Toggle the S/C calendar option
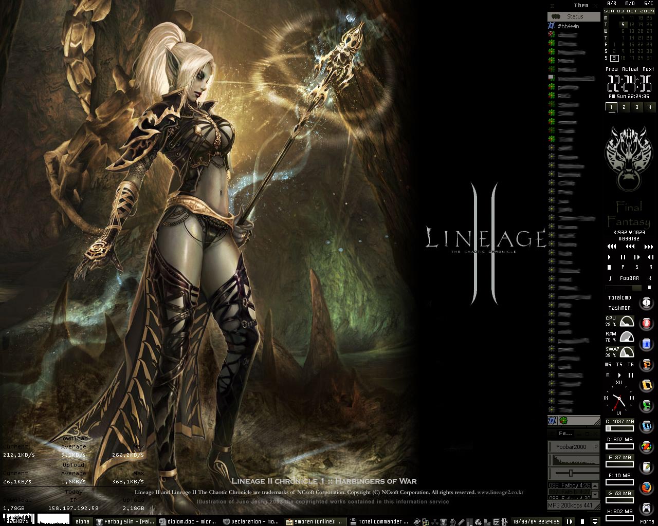The height and width of the screenshot is (526, 658). point(648,4)
